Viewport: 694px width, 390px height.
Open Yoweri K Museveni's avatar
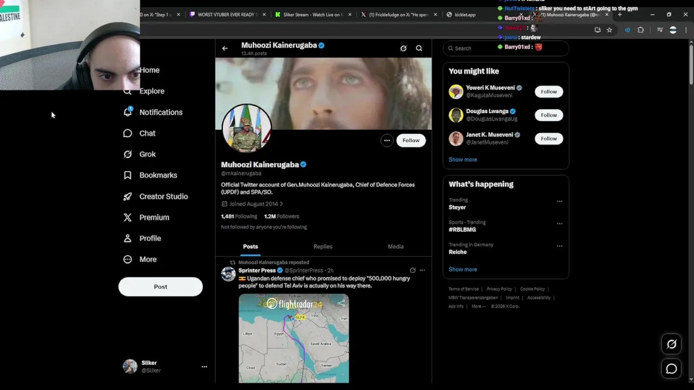[x=456, y=92]
